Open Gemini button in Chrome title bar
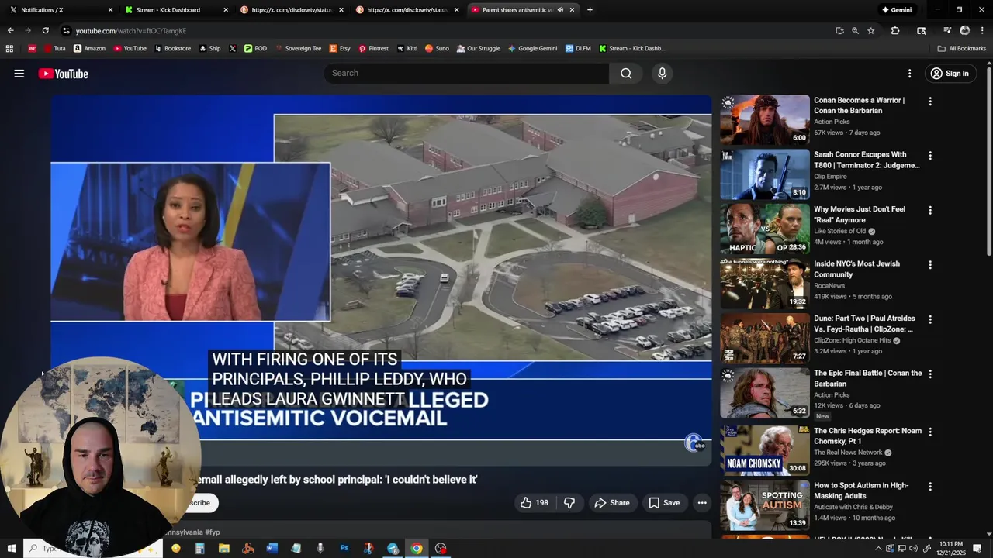Viewport: 993px width, 558px height. click(896, 10)
